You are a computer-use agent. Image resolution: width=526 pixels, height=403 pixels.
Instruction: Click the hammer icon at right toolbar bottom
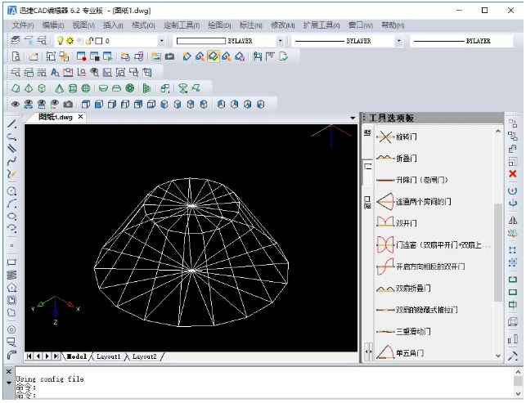pos(513,356)
